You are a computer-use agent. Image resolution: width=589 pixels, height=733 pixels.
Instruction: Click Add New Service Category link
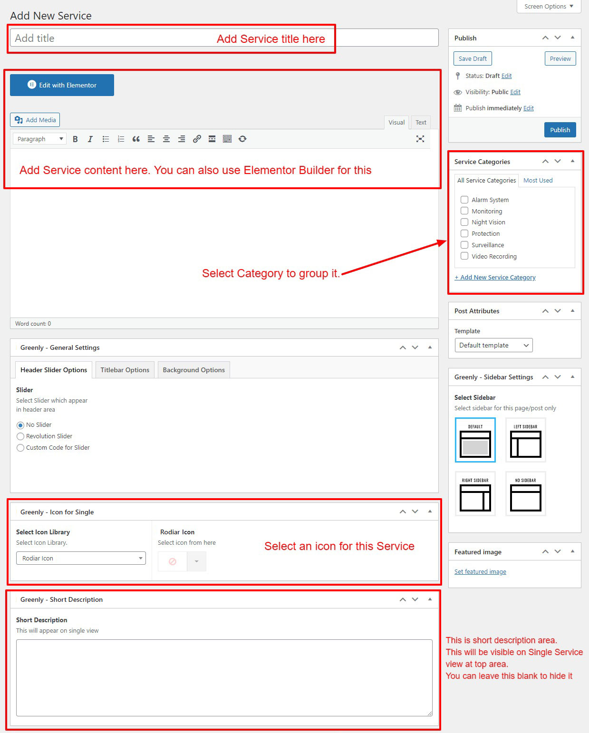[x=495, y=278]
